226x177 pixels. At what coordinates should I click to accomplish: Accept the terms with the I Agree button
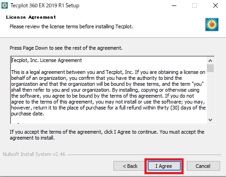coord(164,166)
